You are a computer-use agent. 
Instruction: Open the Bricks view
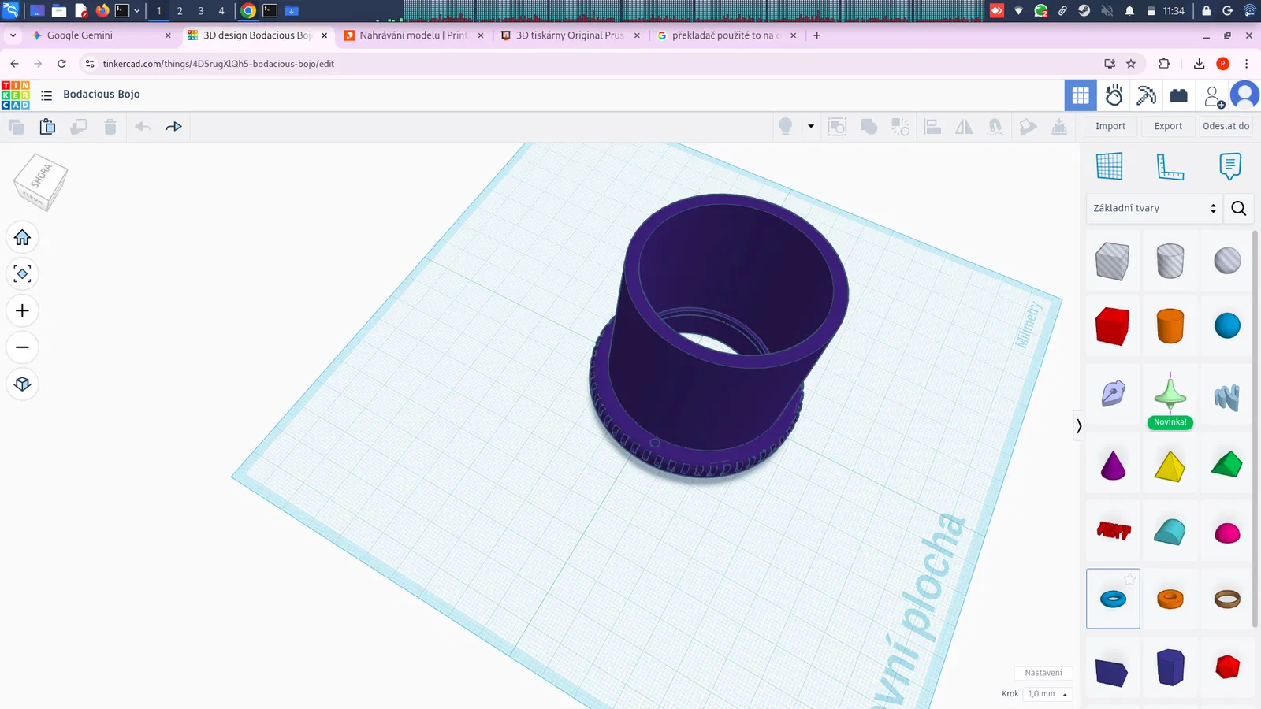[x=1179, y=95]
